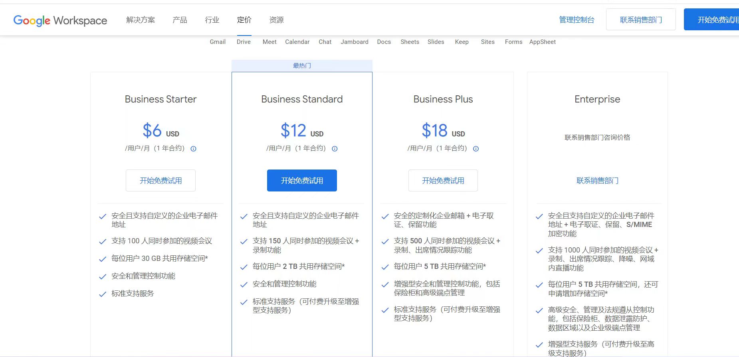Click 每位用户 2 TB 共用存储空间 feature
The width and height of the screenshot is (739, 357).
point(299,266)
